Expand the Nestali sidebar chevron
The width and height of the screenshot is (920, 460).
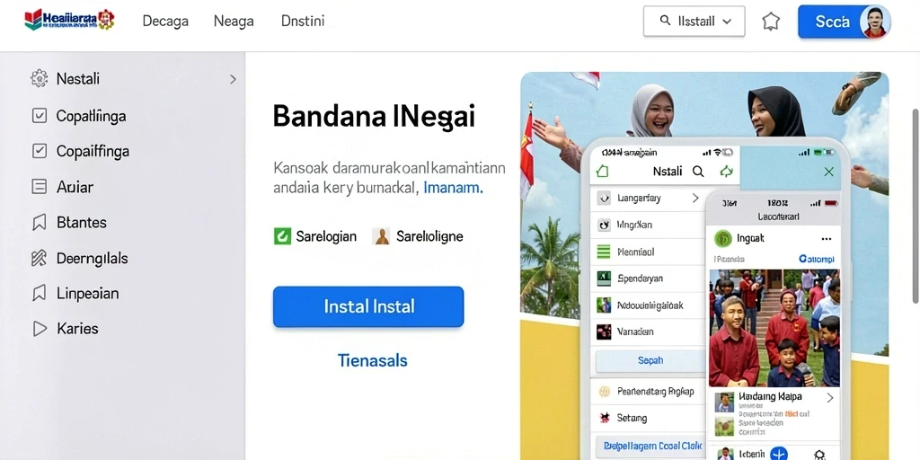click(x=233, y=79)
